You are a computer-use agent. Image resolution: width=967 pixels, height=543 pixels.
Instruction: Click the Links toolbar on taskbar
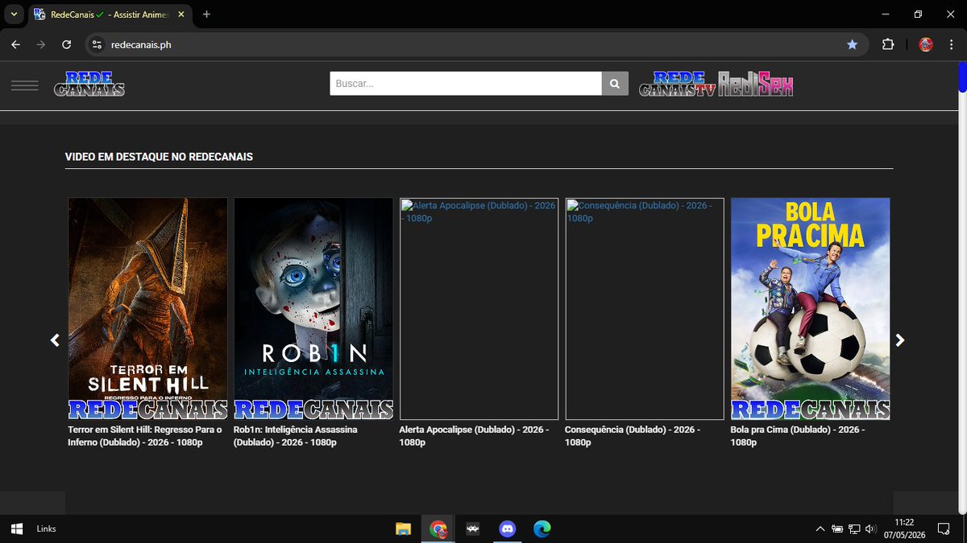click(x=47, y=529)
